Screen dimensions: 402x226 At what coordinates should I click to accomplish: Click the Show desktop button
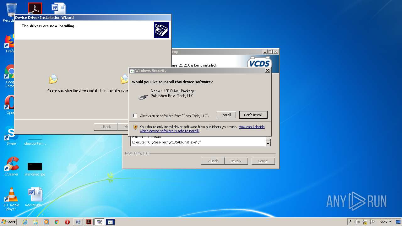click(x=398, y=222)
